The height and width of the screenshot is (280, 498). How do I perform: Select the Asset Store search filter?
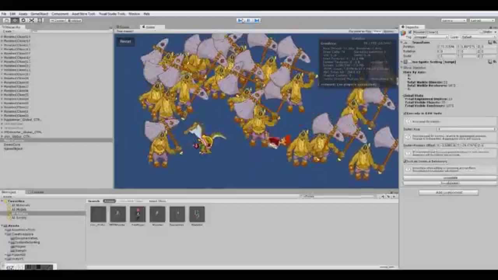(157, 201)
